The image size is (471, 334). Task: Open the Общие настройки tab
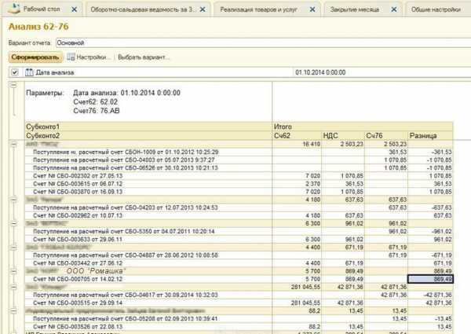point(434,9)
